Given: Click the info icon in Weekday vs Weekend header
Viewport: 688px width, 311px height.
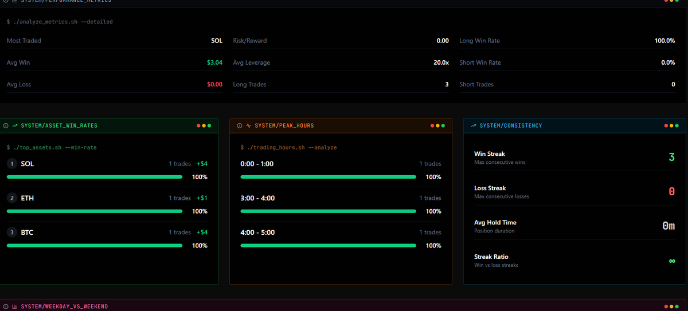Looking at the screenshot, I should [x=6, y=306].
